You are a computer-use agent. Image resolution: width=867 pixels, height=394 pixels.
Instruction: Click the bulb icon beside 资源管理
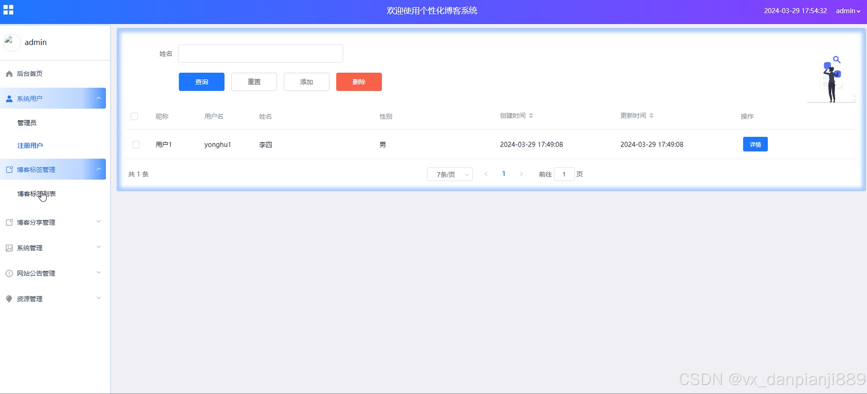pos(9,299)
